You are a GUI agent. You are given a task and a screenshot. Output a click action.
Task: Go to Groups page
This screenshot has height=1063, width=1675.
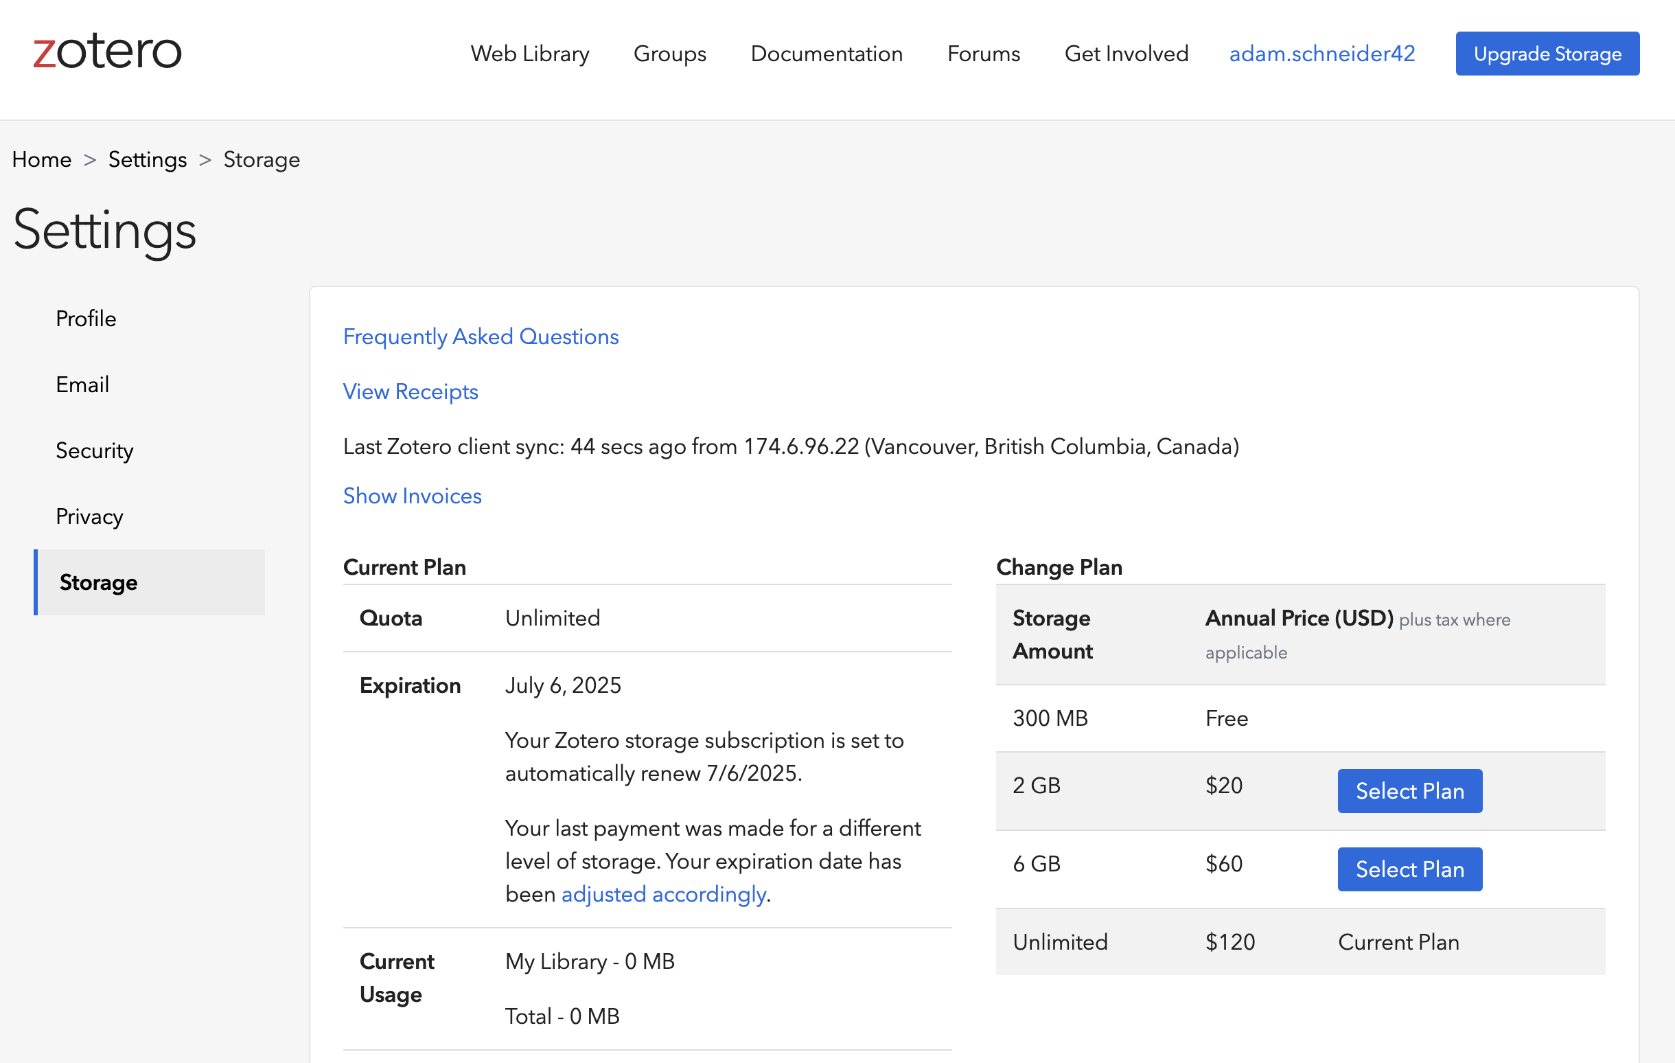click(x=669, y=54)
